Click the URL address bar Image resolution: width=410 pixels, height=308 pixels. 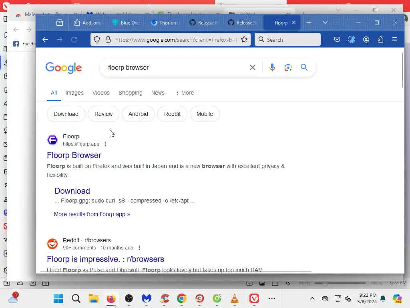pyautogui.click(x=175, y=40)
